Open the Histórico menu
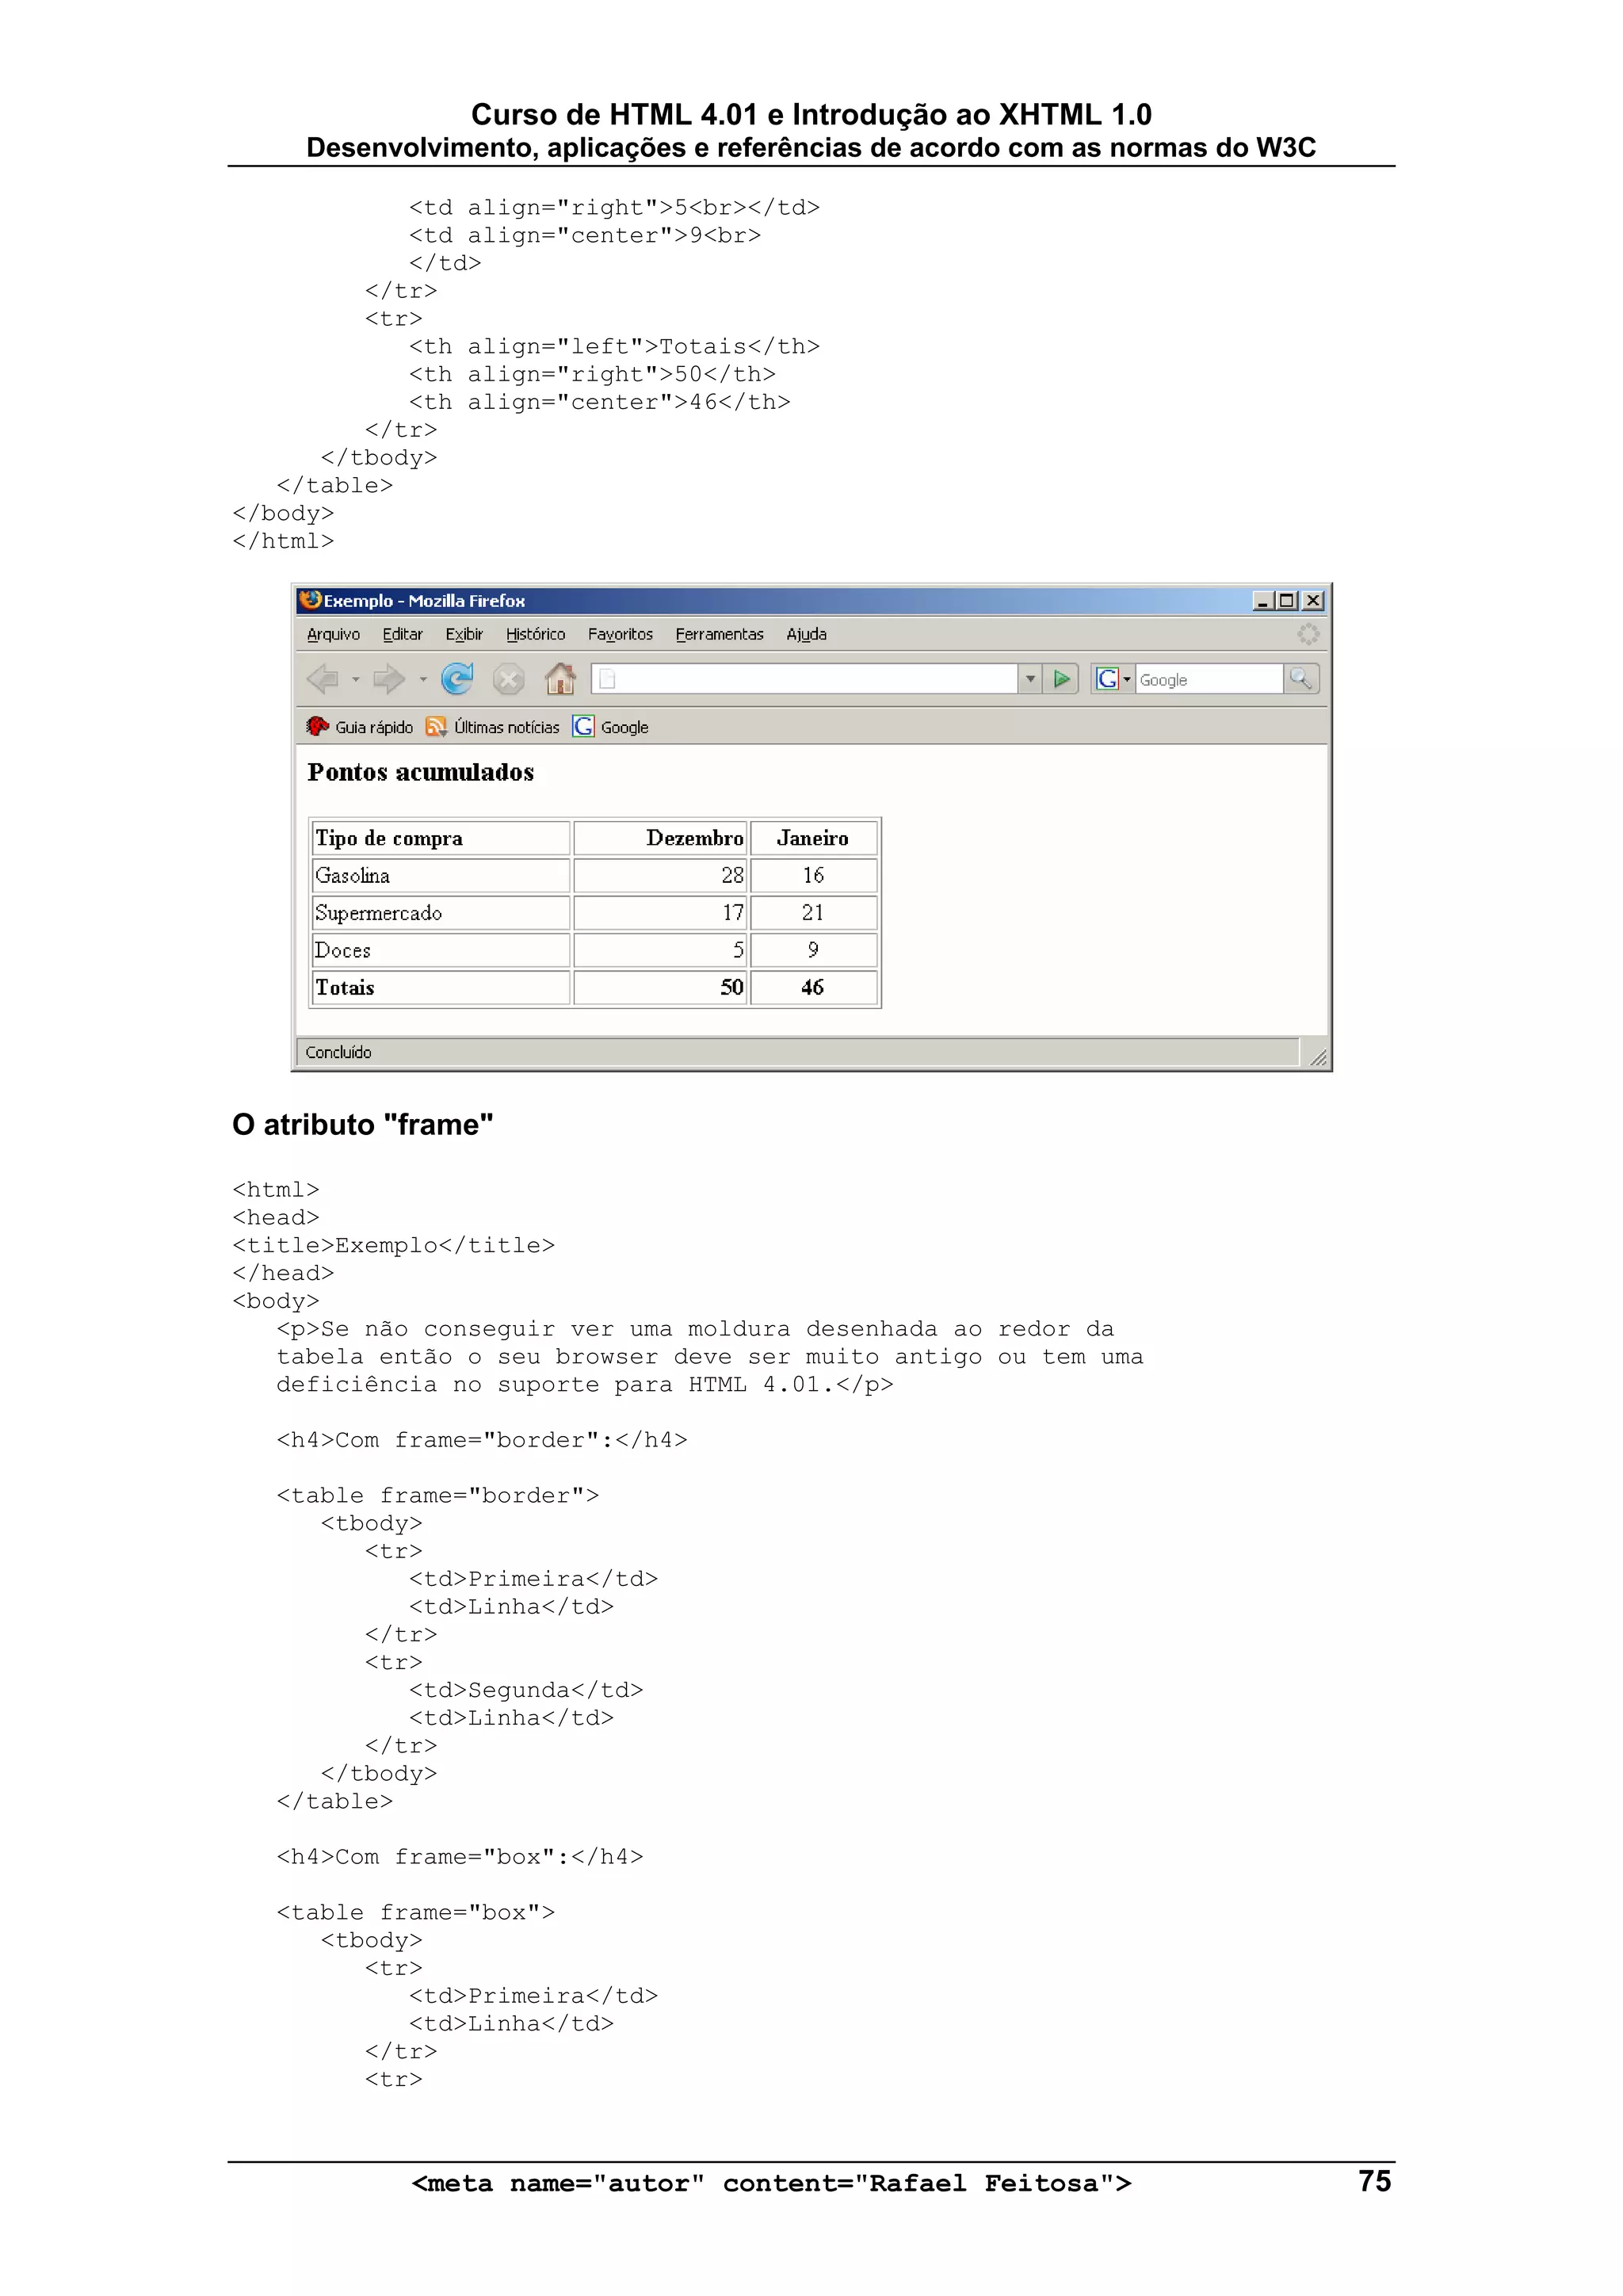This screenshot has height=2296, width=1623. pos(535,635)
